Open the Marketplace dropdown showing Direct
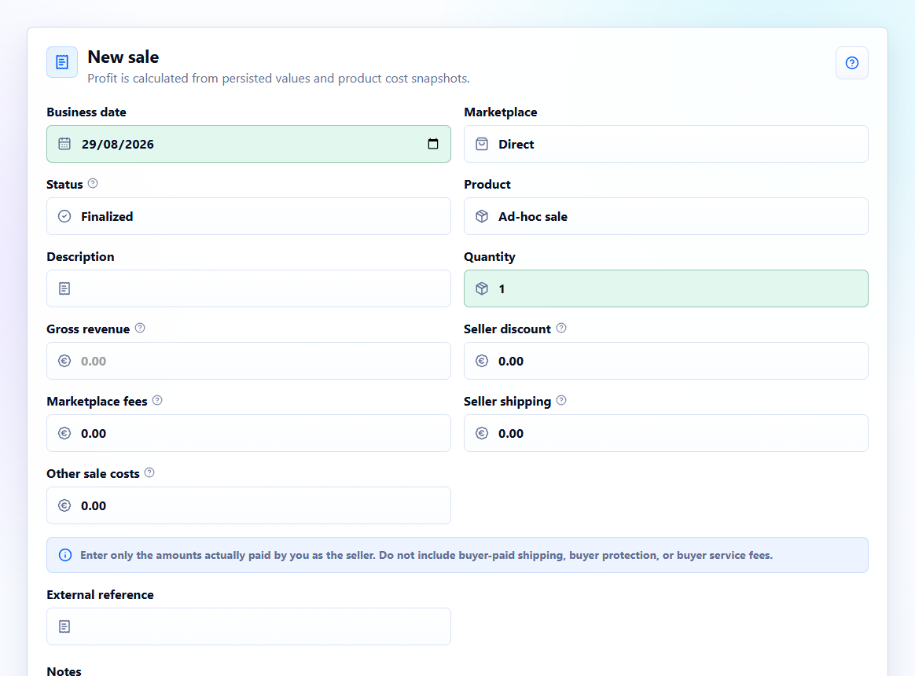This screenshot has height=676, width=915. pos(666,144)
